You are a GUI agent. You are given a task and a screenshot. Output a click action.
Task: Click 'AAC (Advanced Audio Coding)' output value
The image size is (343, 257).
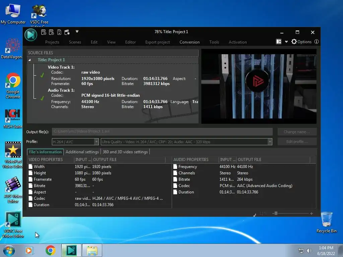tap(265, 185)
